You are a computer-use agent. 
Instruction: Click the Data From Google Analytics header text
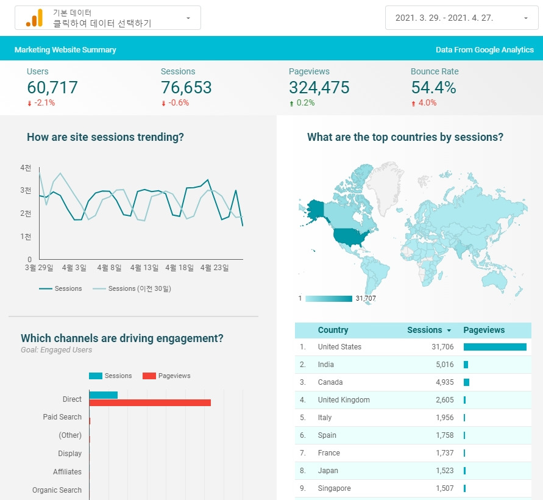point(484,50)
